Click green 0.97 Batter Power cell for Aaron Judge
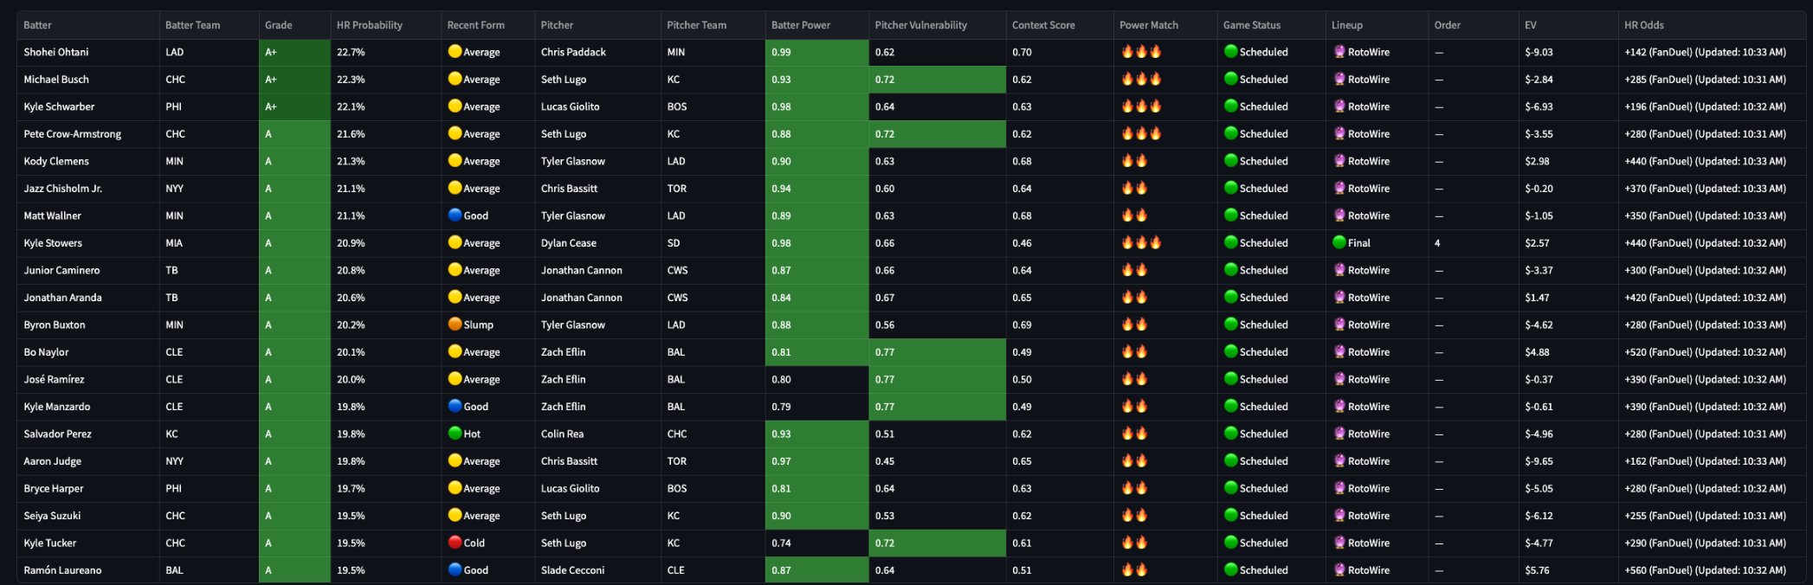The height and width of the screenshot is (585, 1813). click(817, 461)
